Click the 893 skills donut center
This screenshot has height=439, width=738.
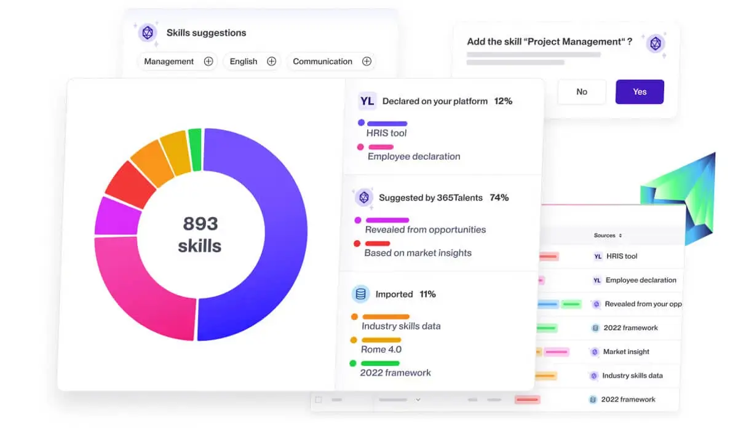[200, 234]
